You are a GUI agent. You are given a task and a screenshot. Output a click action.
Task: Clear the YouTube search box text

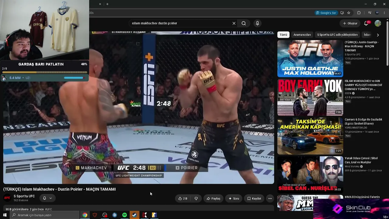tap(234, 23)
